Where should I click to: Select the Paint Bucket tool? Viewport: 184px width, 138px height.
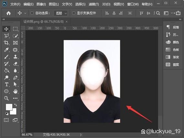[x=6, y=70]
